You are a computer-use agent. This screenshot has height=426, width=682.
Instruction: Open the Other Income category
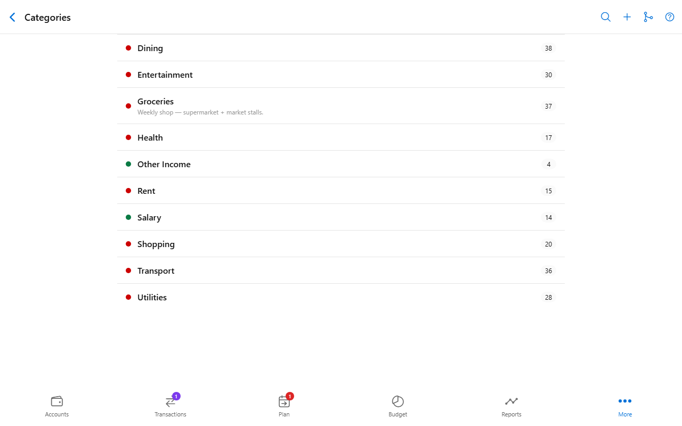click(341, 164)
